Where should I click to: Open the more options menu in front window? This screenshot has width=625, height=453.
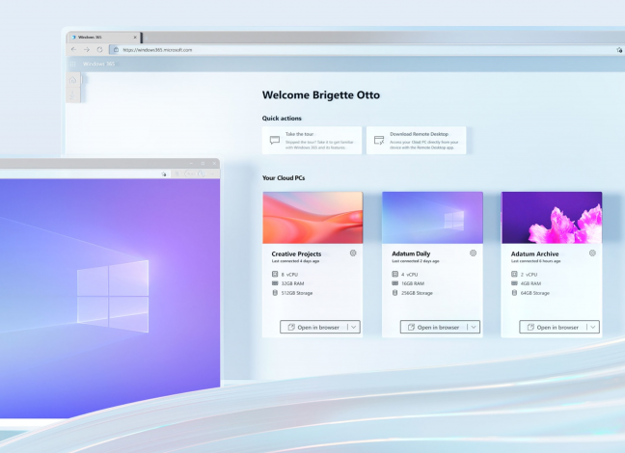pyautogui.click(x=212, y=174)
